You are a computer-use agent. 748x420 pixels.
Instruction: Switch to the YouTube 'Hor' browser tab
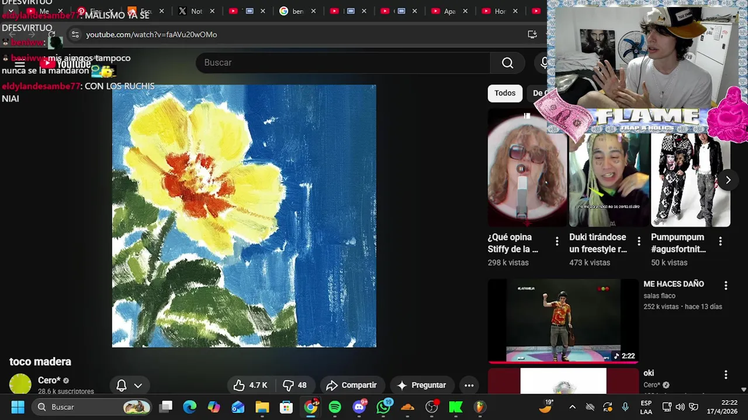coord(501,11)
